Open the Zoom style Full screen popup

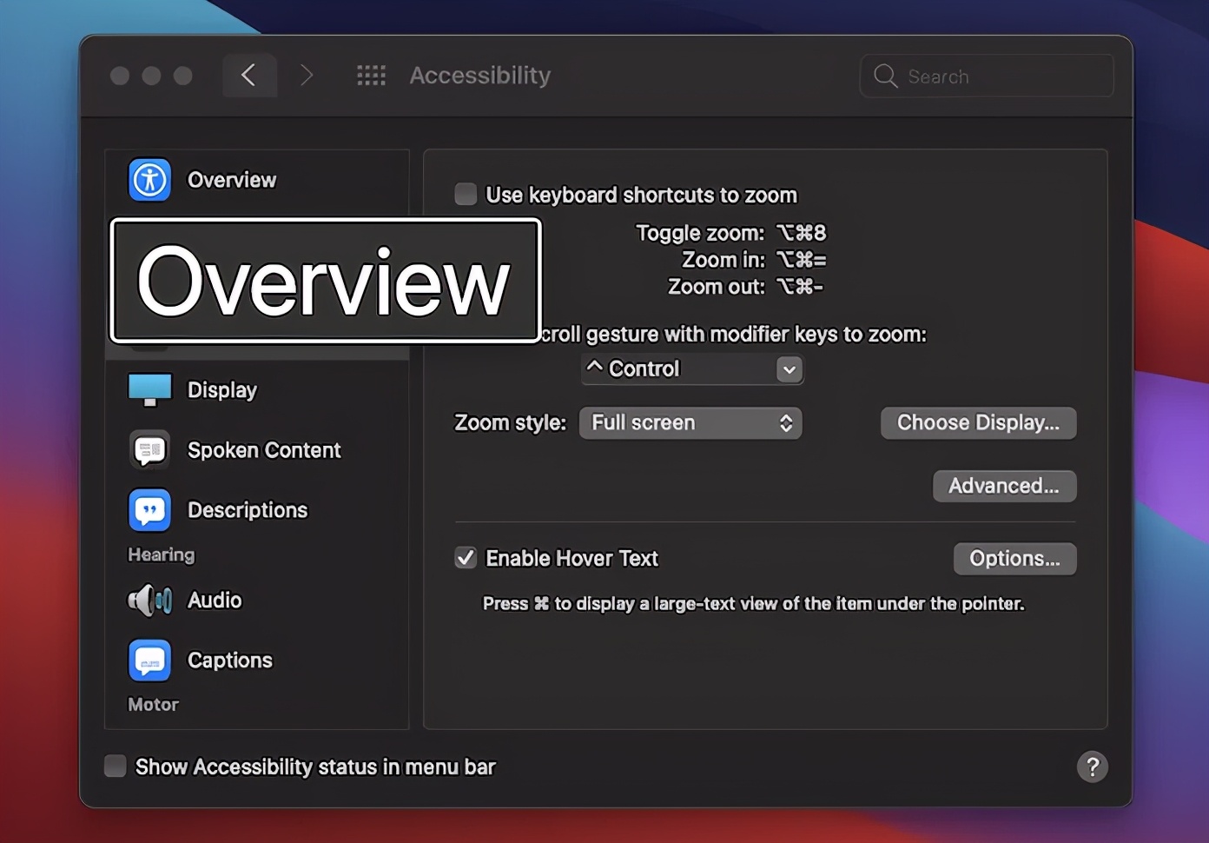690,423
